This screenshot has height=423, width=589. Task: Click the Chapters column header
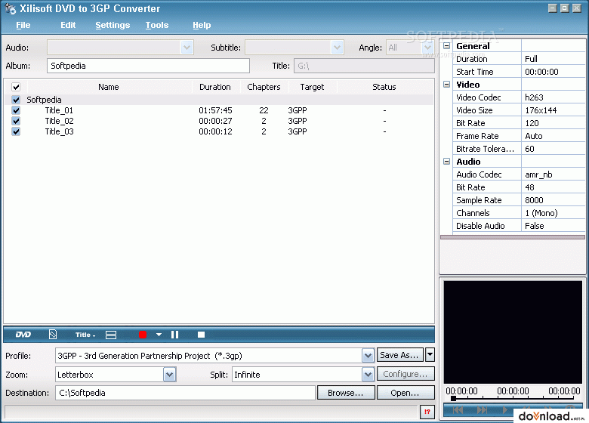264,87
